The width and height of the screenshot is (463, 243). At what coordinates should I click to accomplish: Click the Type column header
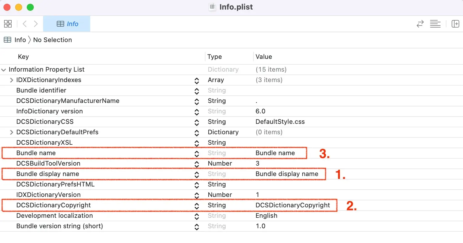[214, 57]
